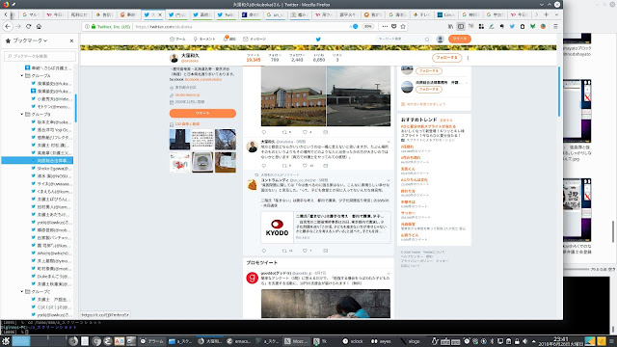The image size is (617, 347).
Task: Reload the current Twitter page
Action: click(28, 26)
